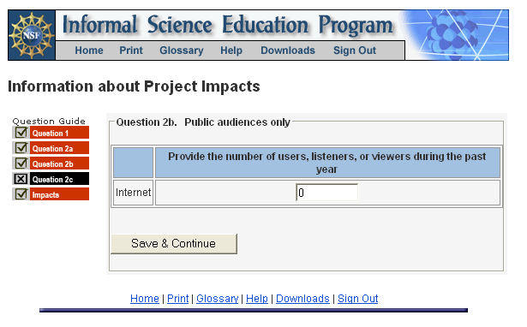The width and height of the screenshot is (527, 327).
Task: Click the NSF logo icon
Action: pos(32,35)
